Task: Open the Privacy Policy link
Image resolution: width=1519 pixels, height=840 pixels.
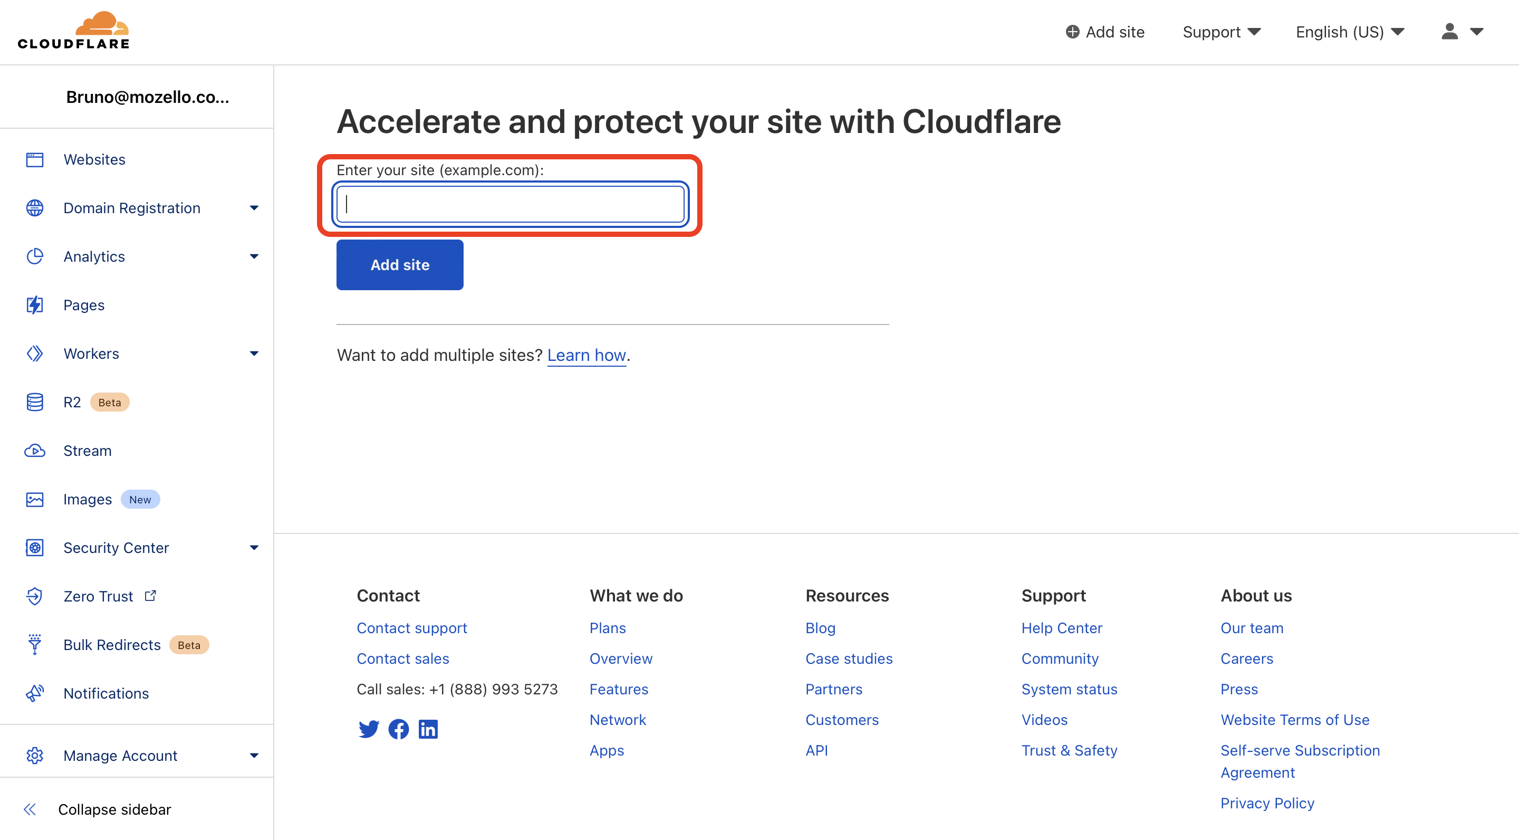Action: [1267, 804]
